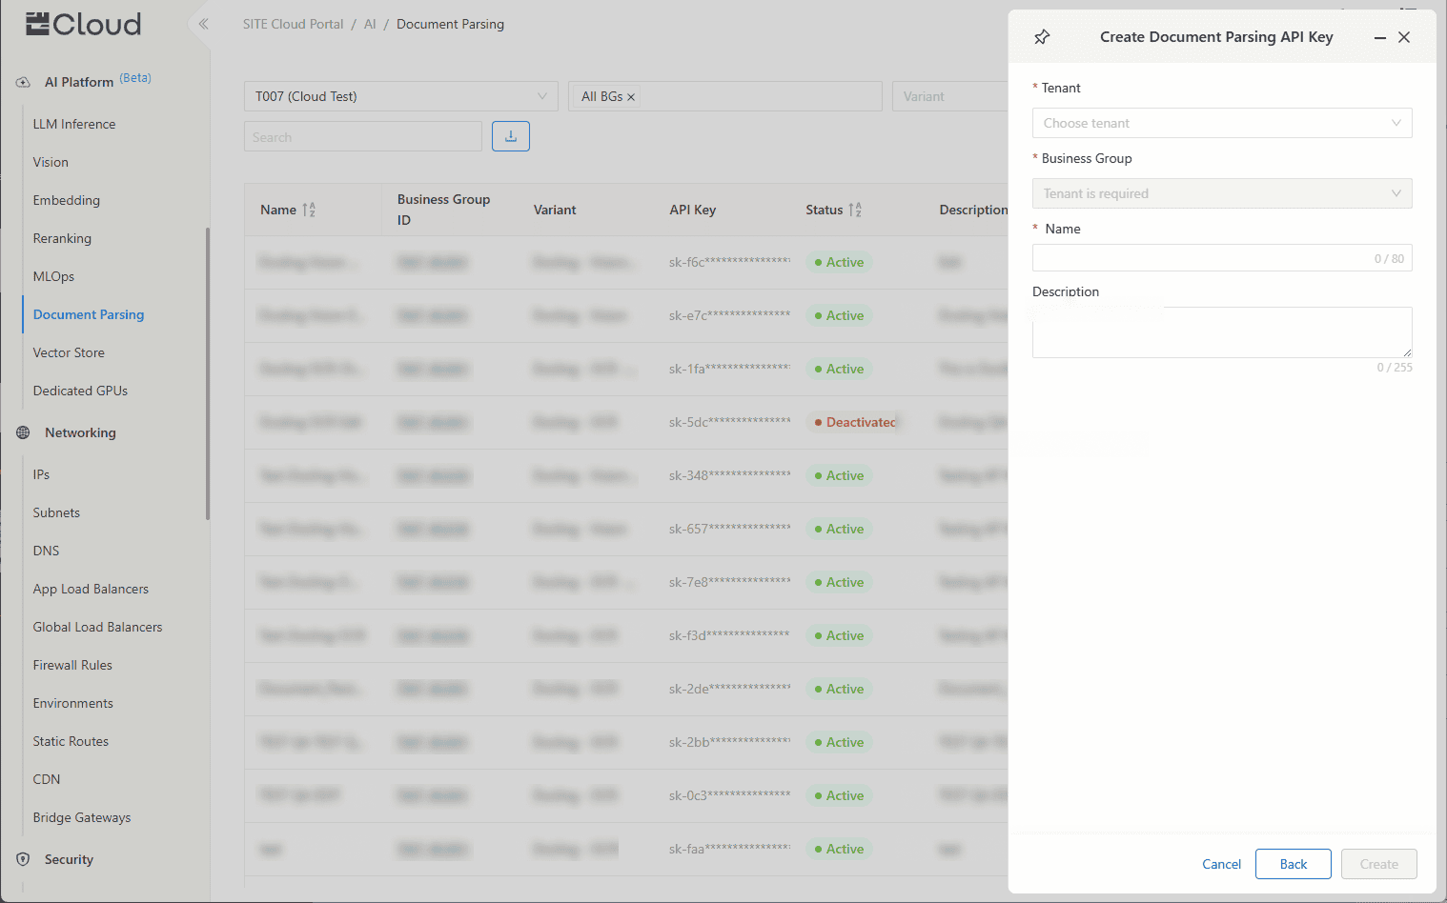Collapse the left sidebar with double-chevron
Screen dimensions: 1447x903
coord(203,24)
